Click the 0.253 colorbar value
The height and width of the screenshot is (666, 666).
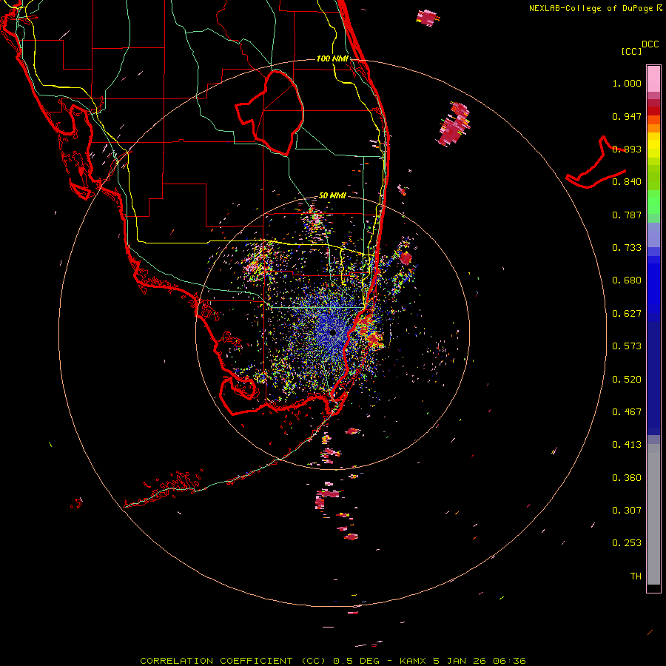tap(627, 543)
